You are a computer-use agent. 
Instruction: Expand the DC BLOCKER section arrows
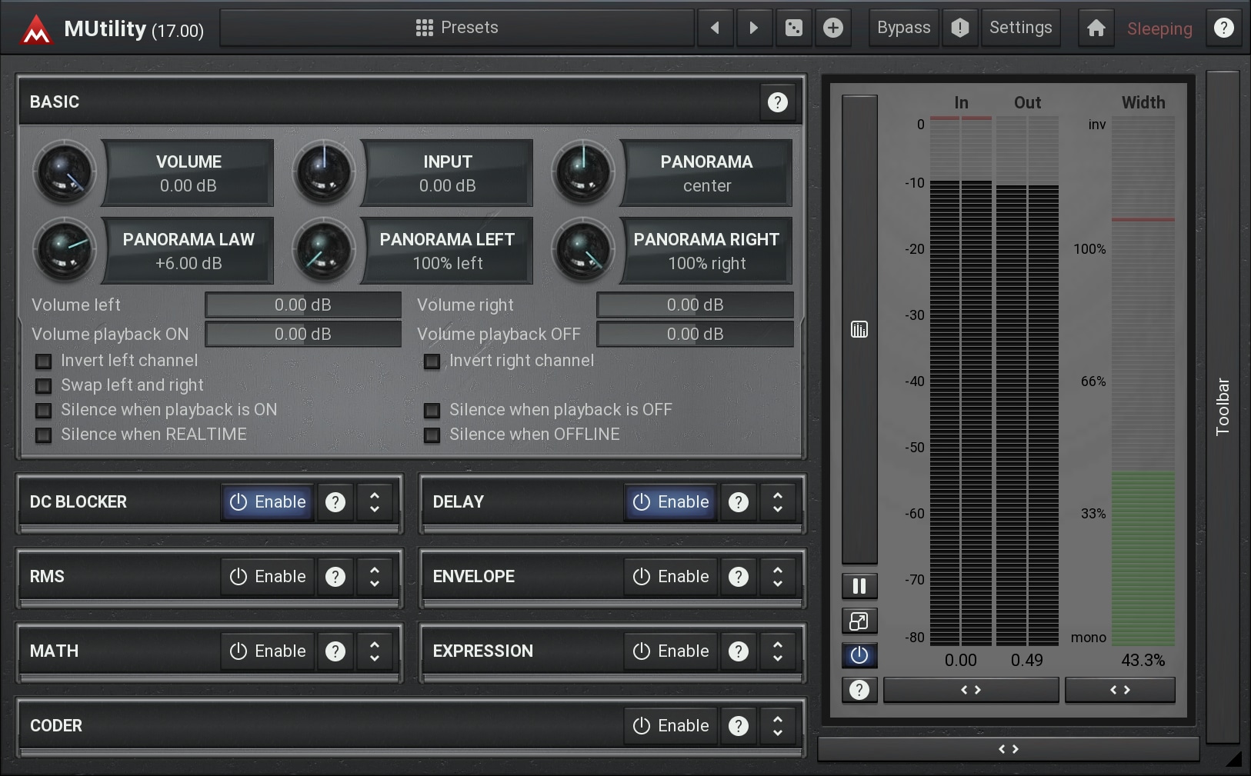pos(375,502)
